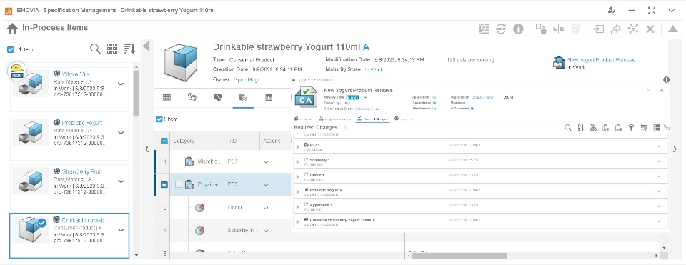Go to the Home icon
The height and width of the screenshot is (265, 686).
[12, 28]
